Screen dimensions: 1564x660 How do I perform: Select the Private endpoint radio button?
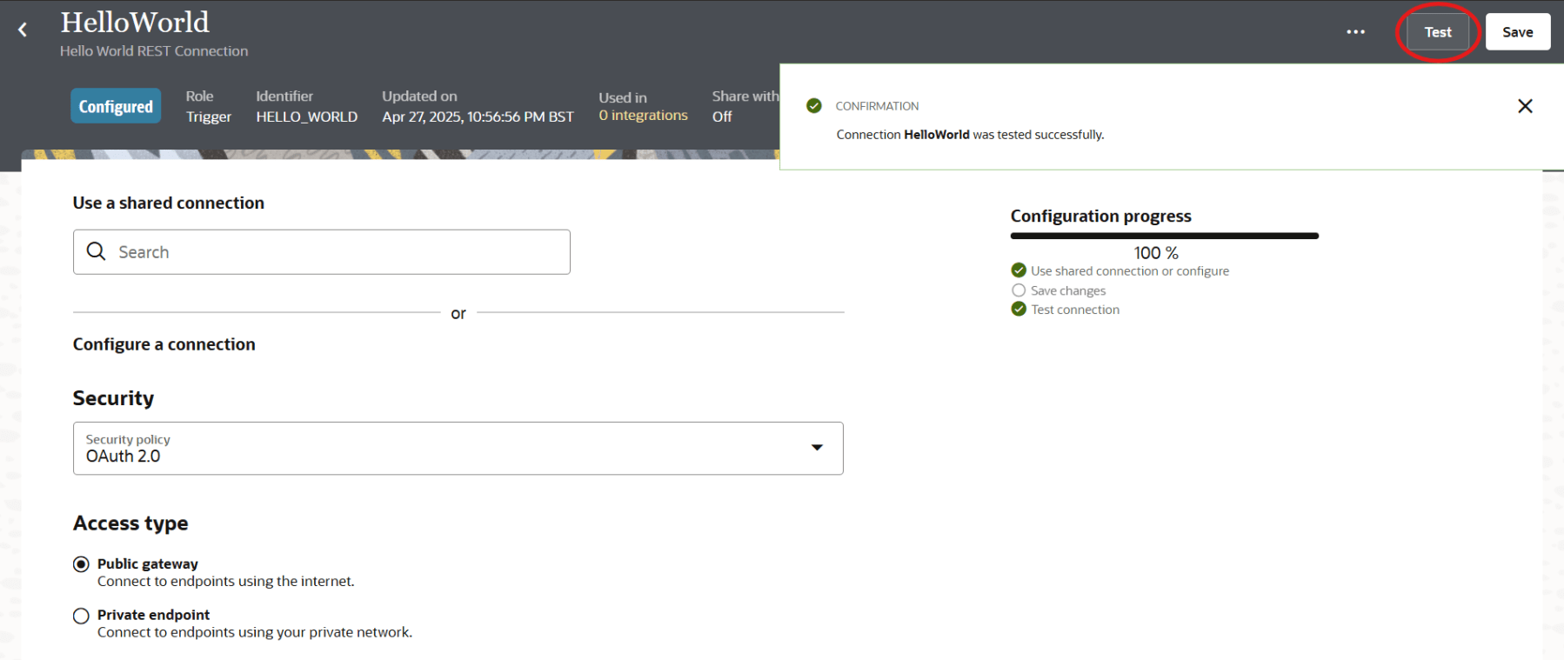(x=82, y=616)
